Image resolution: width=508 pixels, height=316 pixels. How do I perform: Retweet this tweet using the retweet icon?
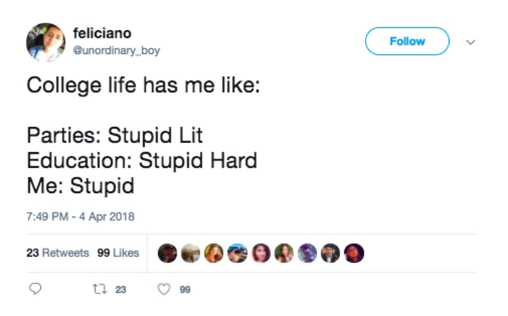point(99,289)
